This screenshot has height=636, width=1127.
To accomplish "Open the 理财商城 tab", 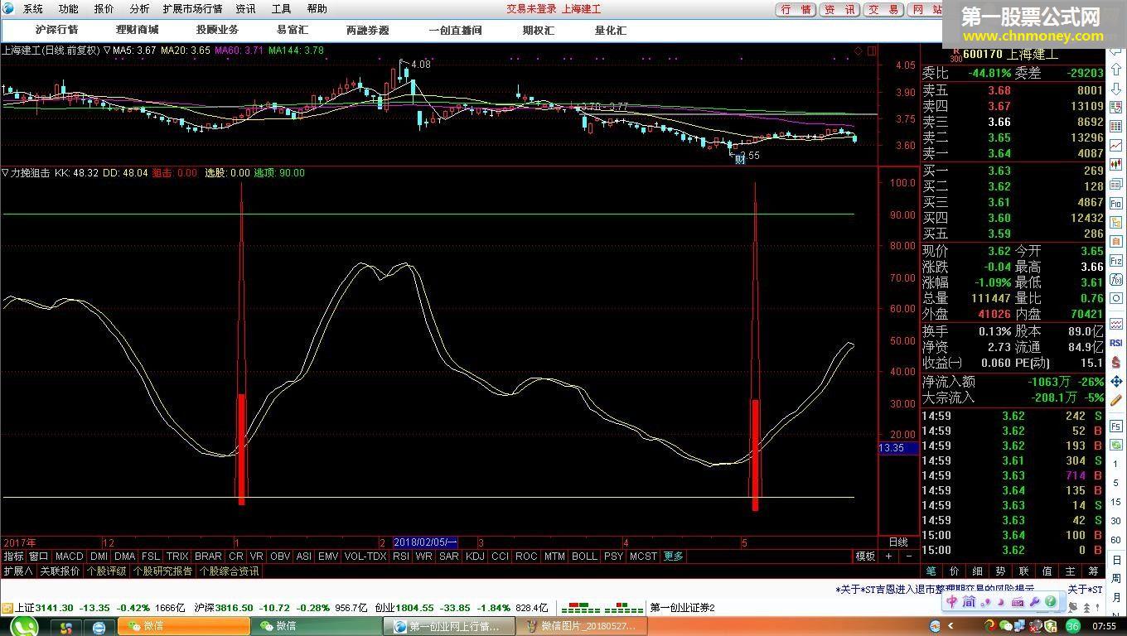I will [137, 30].
